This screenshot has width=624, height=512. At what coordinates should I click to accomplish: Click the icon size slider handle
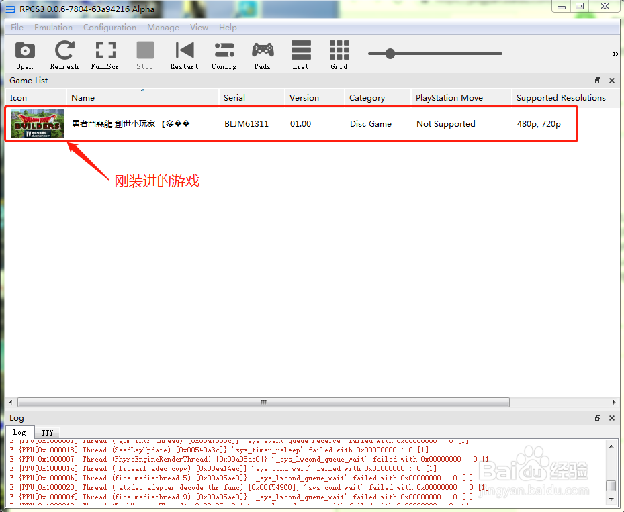coord(390,53)
